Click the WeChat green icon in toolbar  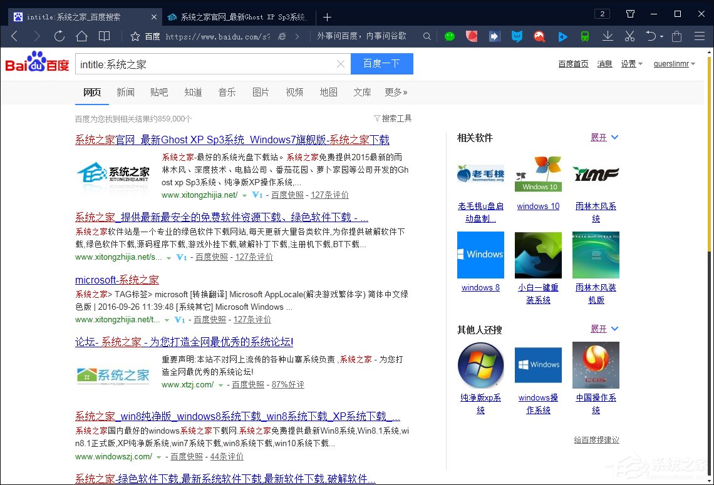450,36
